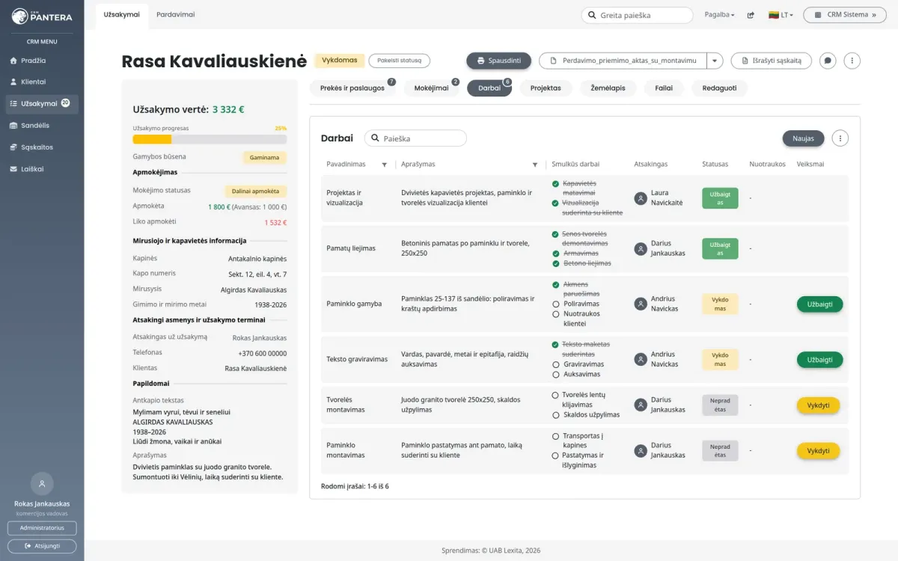Click the Rokas Jankauskas profile avatar
This screenshot has width=898, height=561.
pyautogui.click(x=42, y=484)
